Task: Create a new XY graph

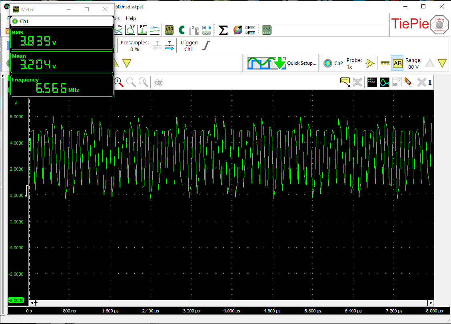Action: (130, 30)
